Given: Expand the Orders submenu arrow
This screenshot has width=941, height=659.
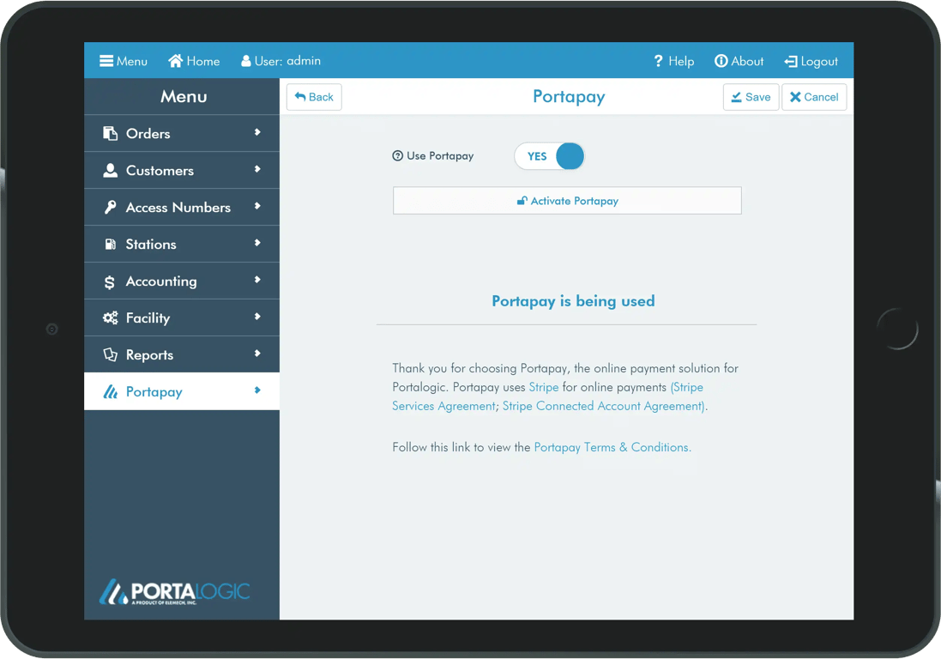Looking at the screenshot, I should (x=257, y=132).
